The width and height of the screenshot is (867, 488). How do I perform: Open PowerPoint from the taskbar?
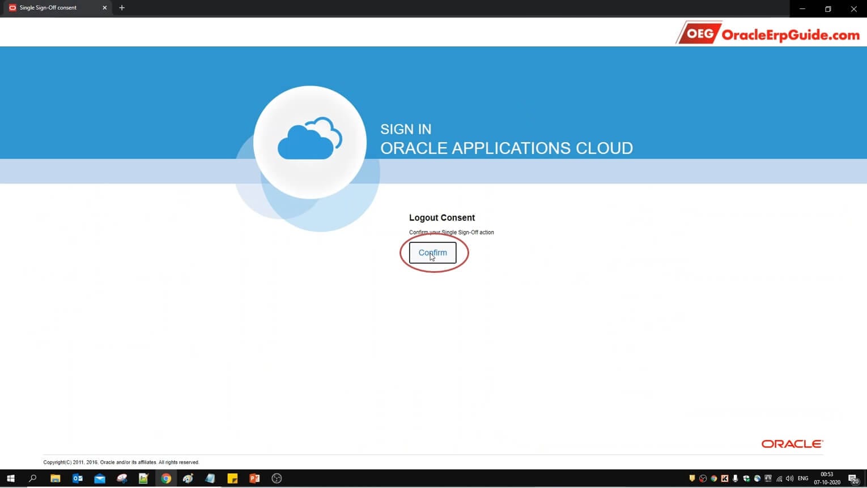click(x=254, y=478)
